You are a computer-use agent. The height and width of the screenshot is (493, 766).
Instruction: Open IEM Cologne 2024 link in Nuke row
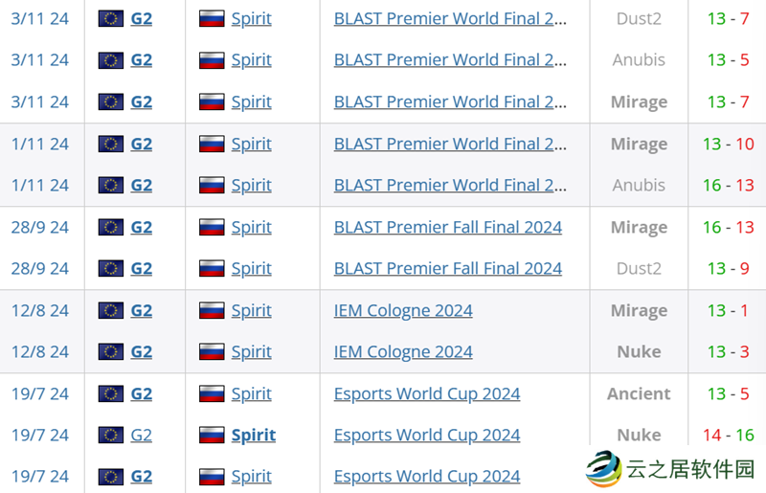[x=403, y=352]
